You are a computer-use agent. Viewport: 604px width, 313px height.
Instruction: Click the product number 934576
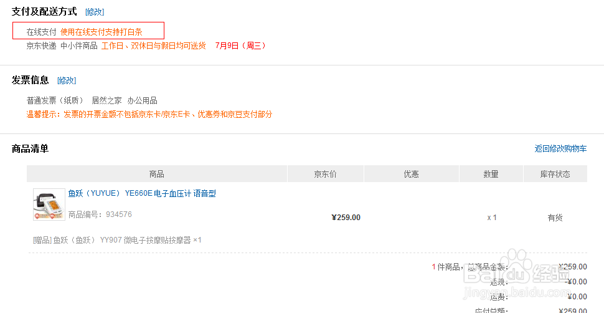pos(118,214)
